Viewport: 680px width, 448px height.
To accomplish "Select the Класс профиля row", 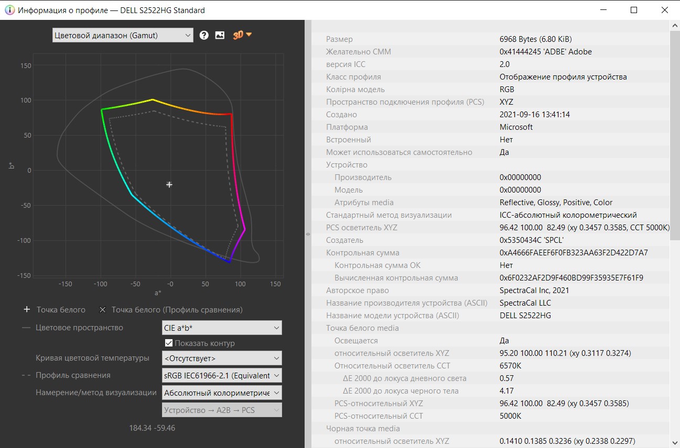I will 491,77.
